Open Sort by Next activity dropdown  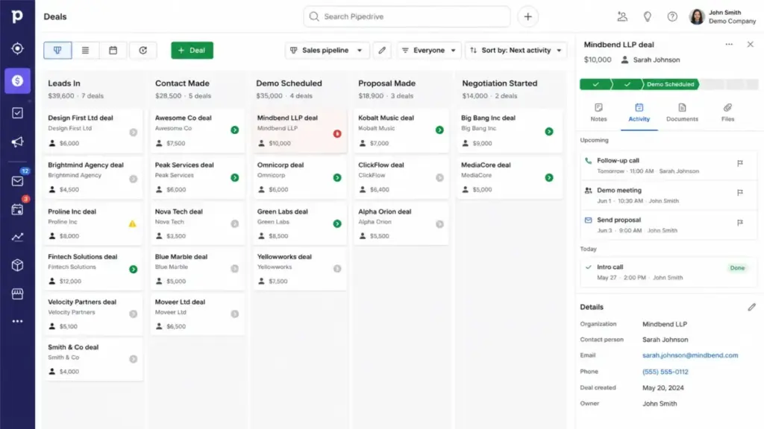tap(516, 50)
